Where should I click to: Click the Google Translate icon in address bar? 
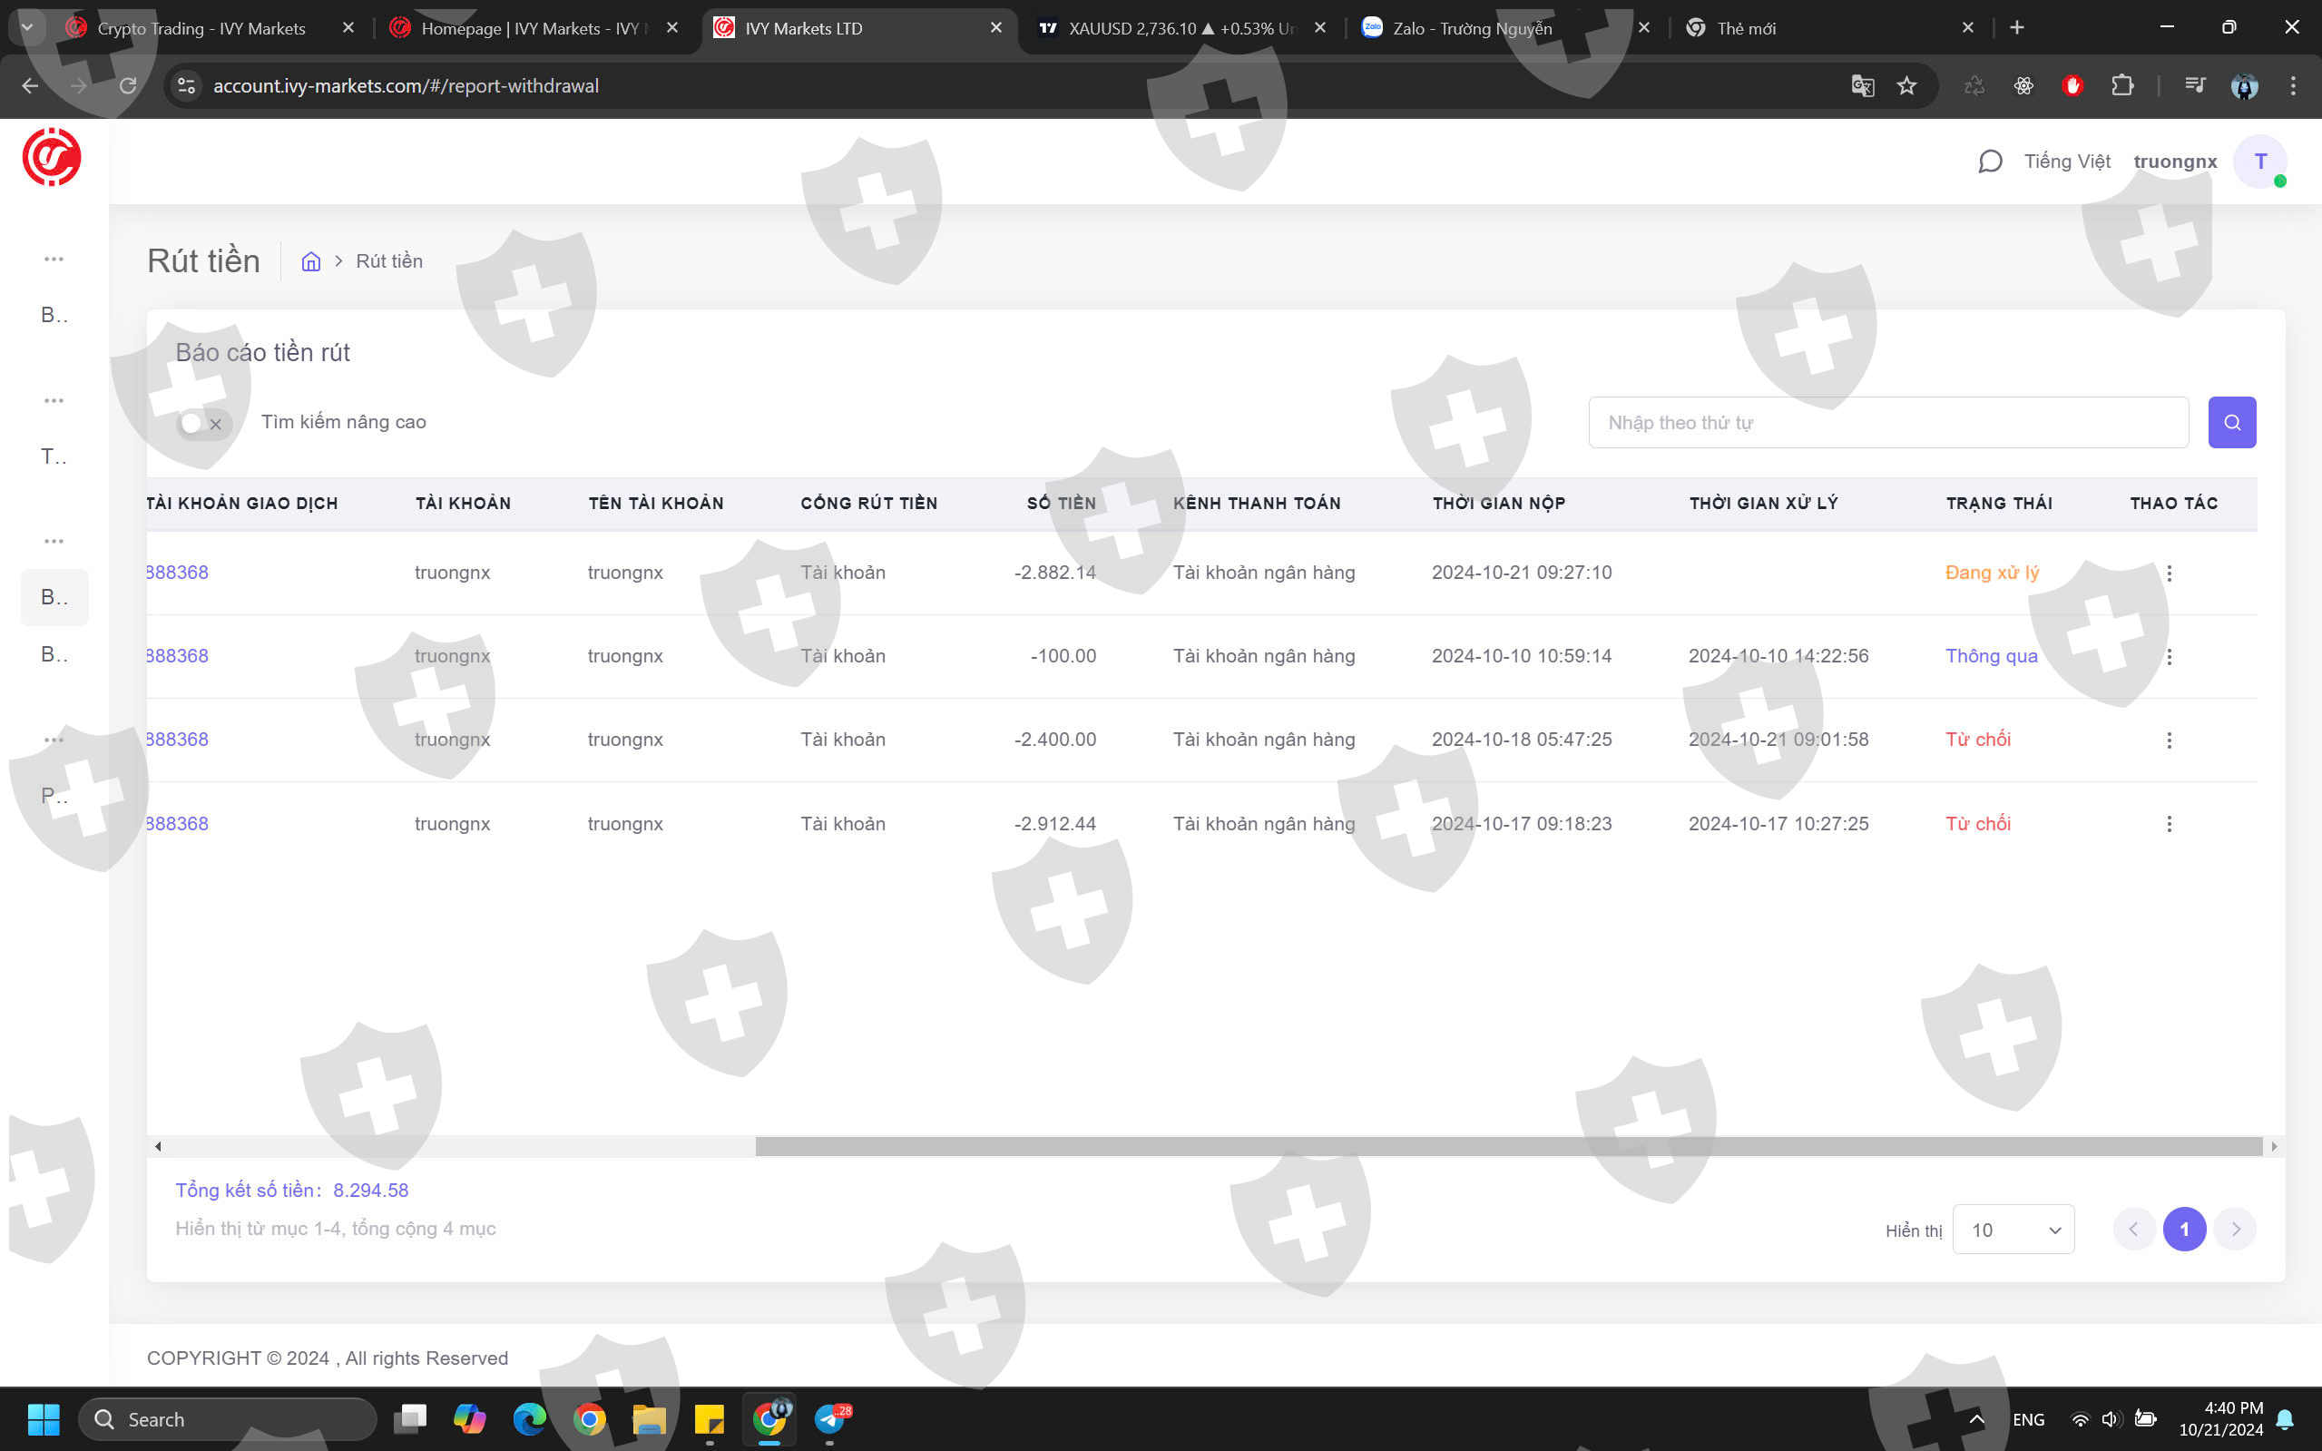point(1861,86)
